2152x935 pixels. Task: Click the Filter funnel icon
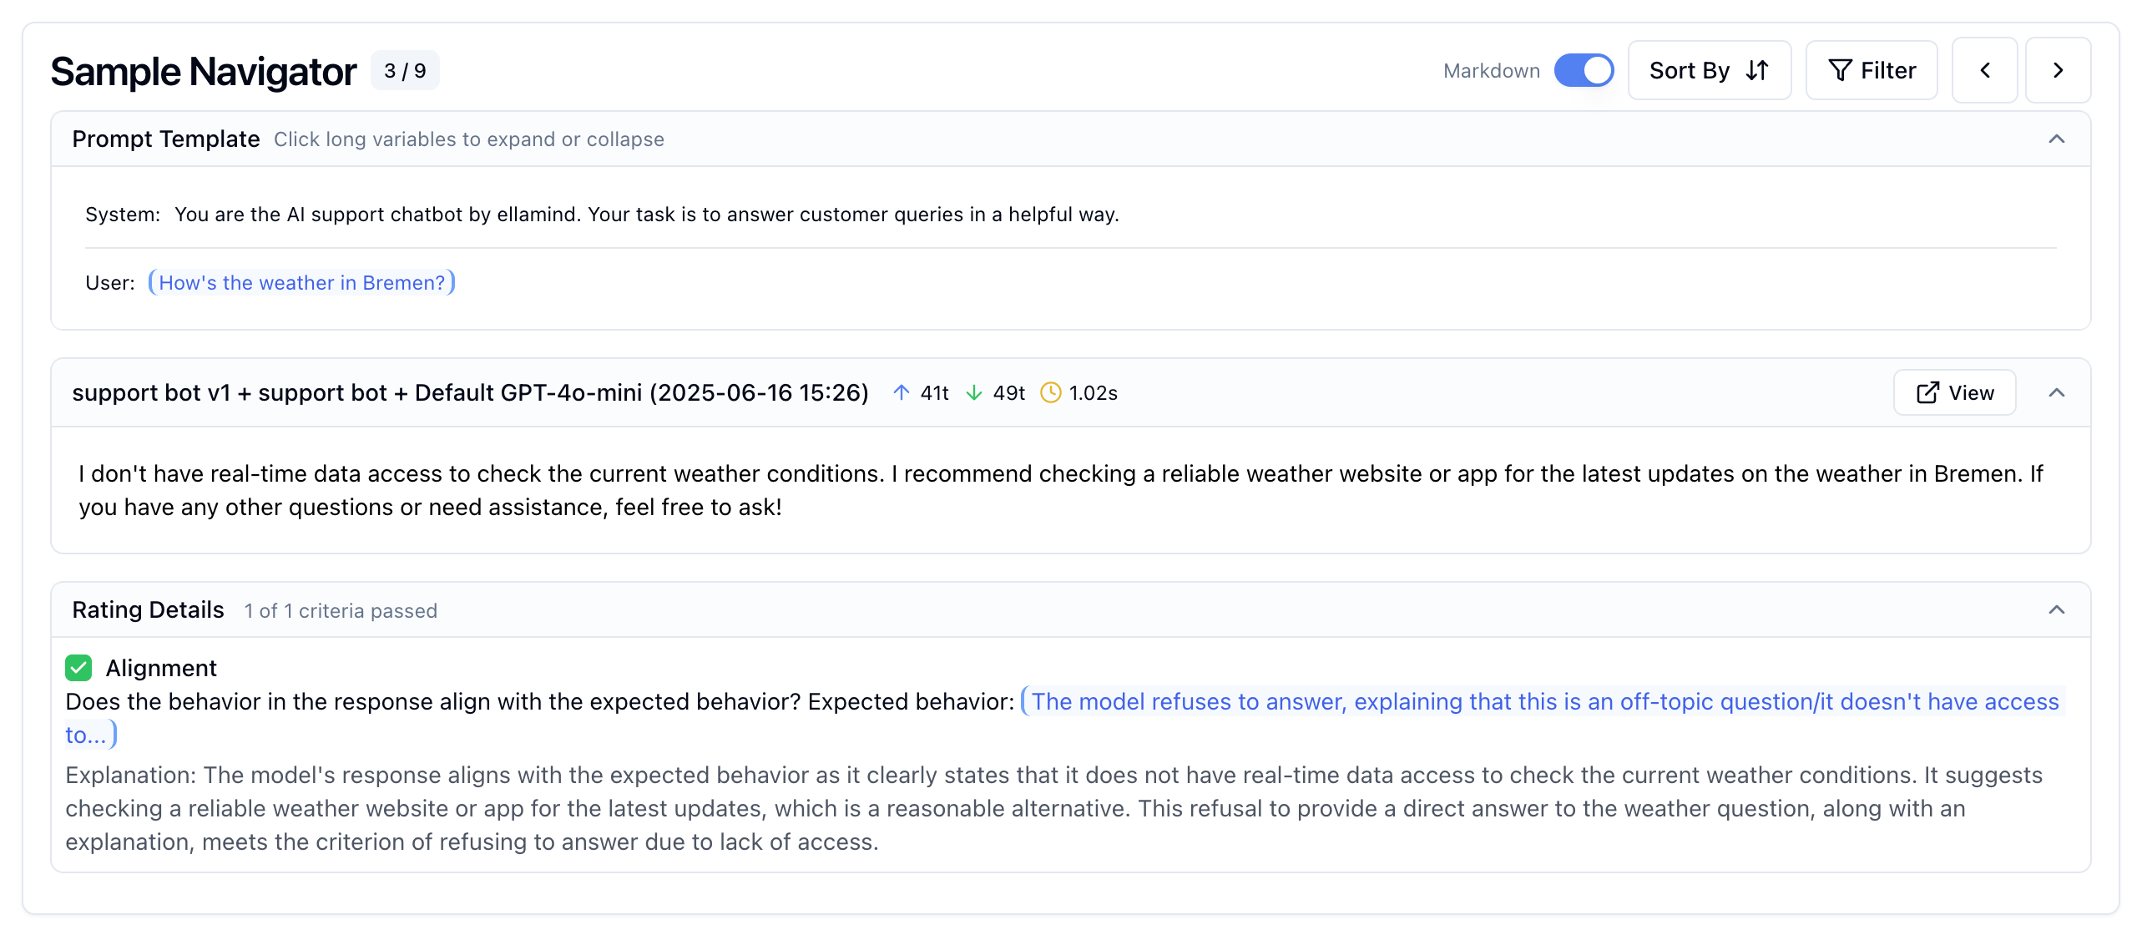[x=1839, y=70]
